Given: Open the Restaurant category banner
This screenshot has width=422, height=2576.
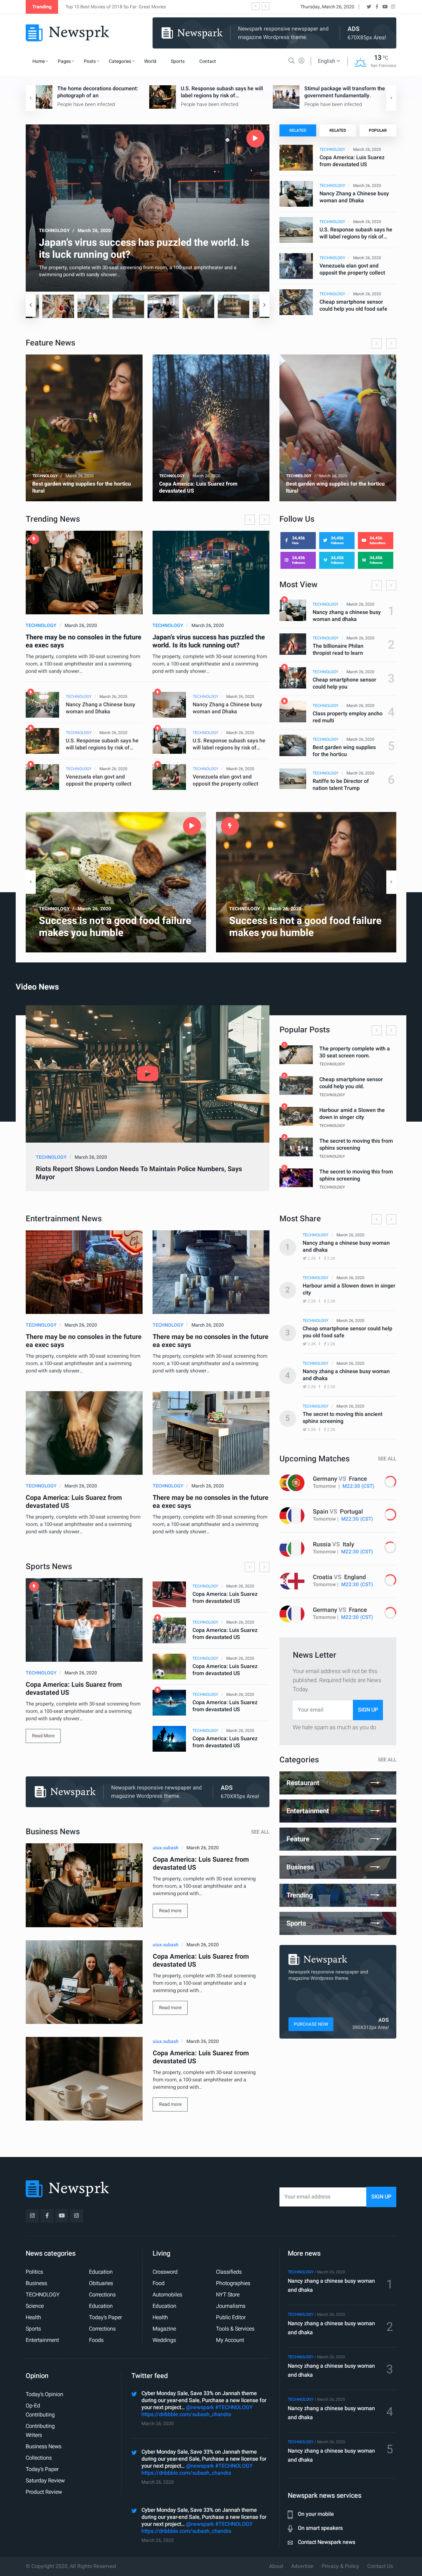Looking at the screenshot, I should (x=337, y=1783).
